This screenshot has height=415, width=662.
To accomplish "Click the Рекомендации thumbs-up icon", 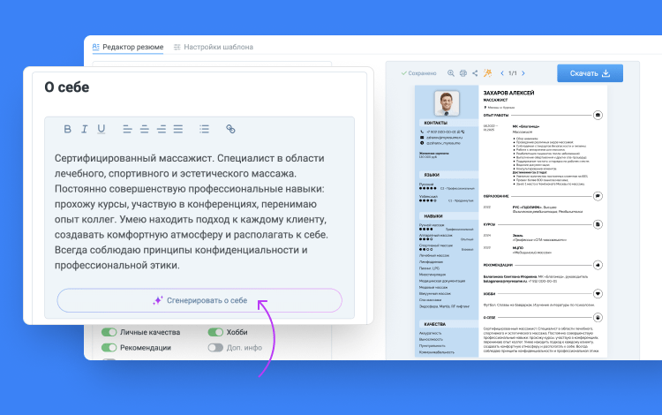I will pyautogui.click(x=598, y=265).
